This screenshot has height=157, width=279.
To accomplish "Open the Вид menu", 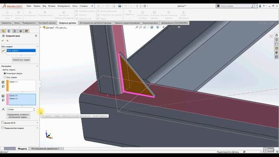I will point(44,6).
